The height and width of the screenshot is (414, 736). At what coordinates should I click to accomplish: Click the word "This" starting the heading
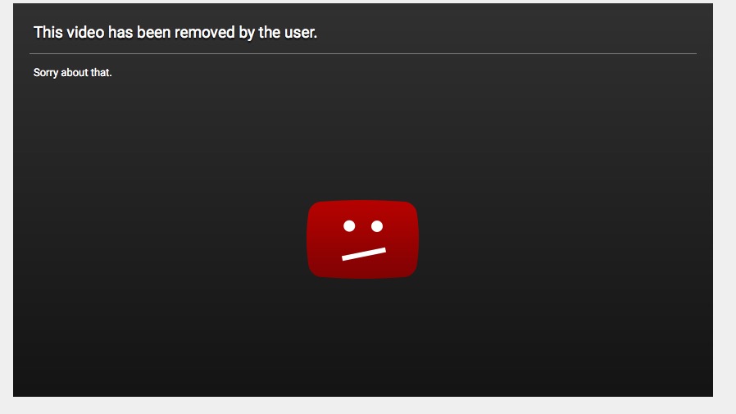click(48, 33)
